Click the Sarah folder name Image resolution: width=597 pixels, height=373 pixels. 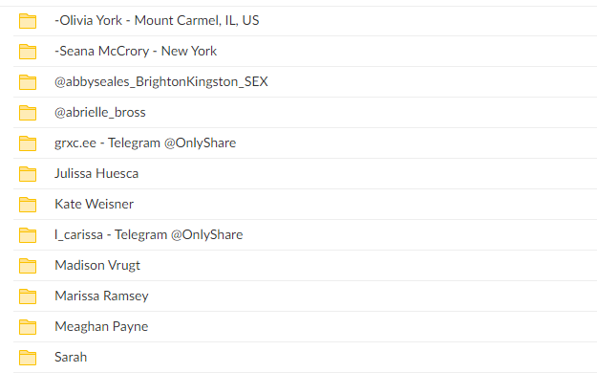pos(71,357)
